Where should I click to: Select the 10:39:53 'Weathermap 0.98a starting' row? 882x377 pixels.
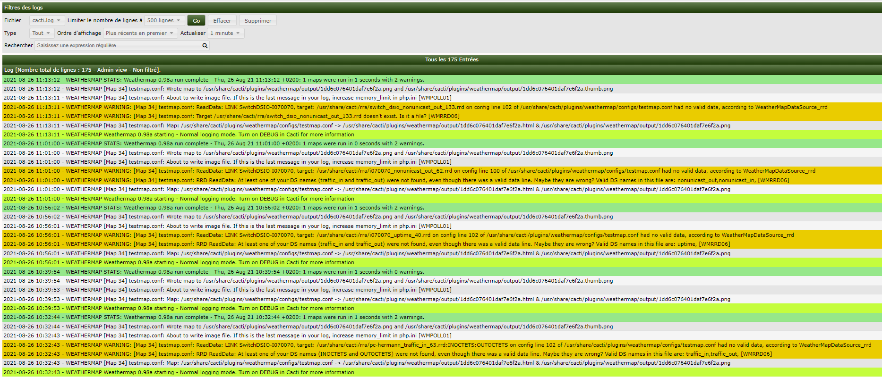click(442, 308)
